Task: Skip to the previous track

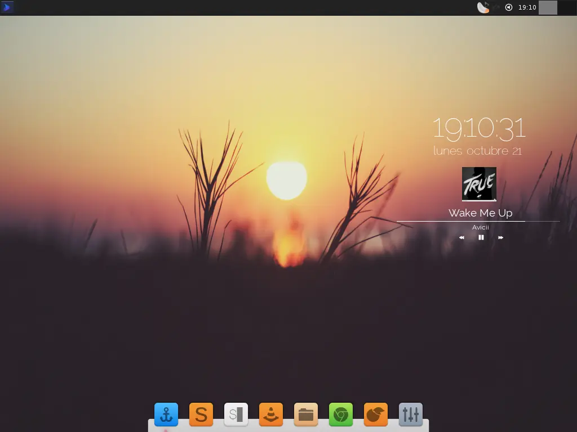Action: 461,238
